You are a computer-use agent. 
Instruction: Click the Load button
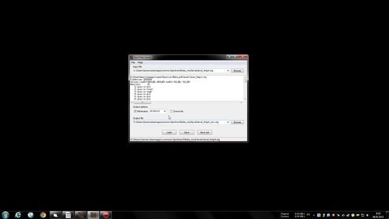(169, 133)
